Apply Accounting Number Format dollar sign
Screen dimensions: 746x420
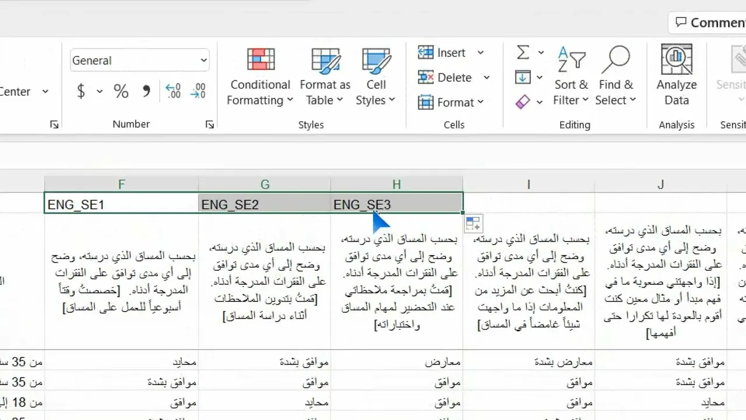(x=81, y=91)
